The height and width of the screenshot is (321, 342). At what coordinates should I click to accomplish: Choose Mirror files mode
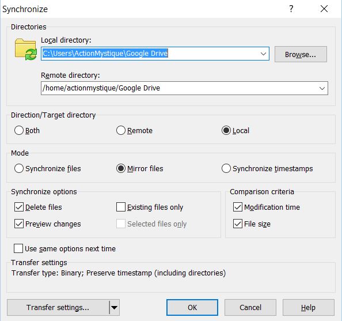coord(120,168)
